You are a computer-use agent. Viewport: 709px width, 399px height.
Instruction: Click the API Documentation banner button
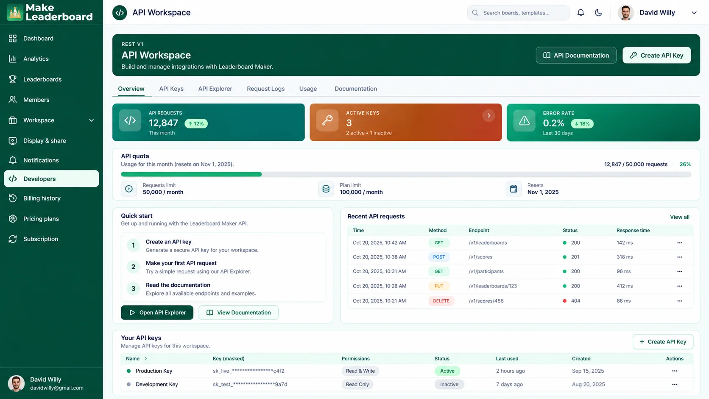576,55
